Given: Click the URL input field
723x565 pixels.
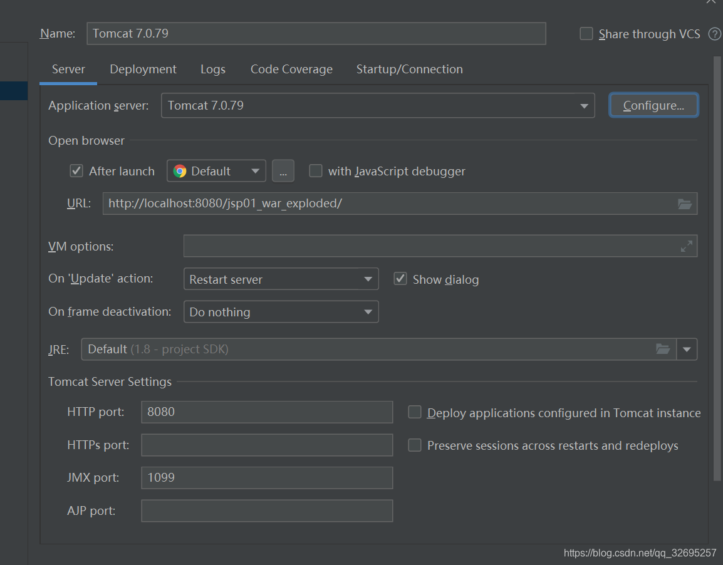Looking at the screenshot, I should click(400, 204).
